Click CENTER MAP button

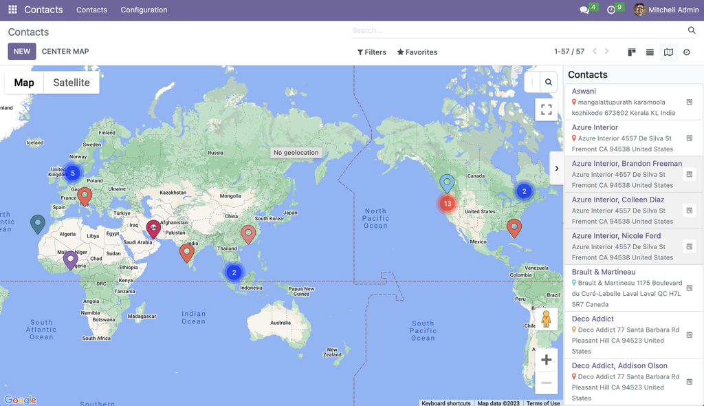[x=65, y=51]
